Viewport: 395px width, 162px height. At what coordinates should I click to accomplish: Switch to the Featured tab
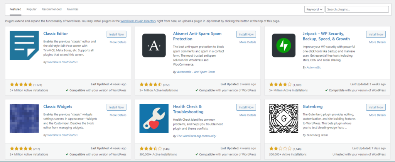[15, 9]
